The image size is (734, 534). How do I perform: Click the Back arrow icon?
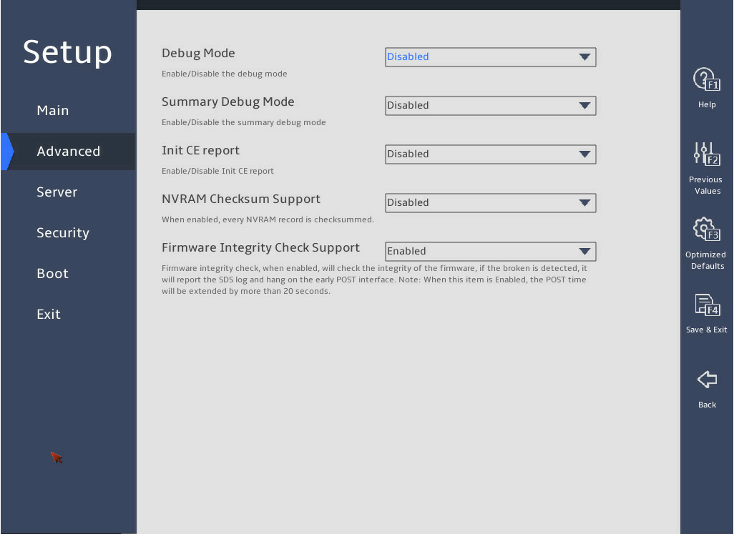707,379
